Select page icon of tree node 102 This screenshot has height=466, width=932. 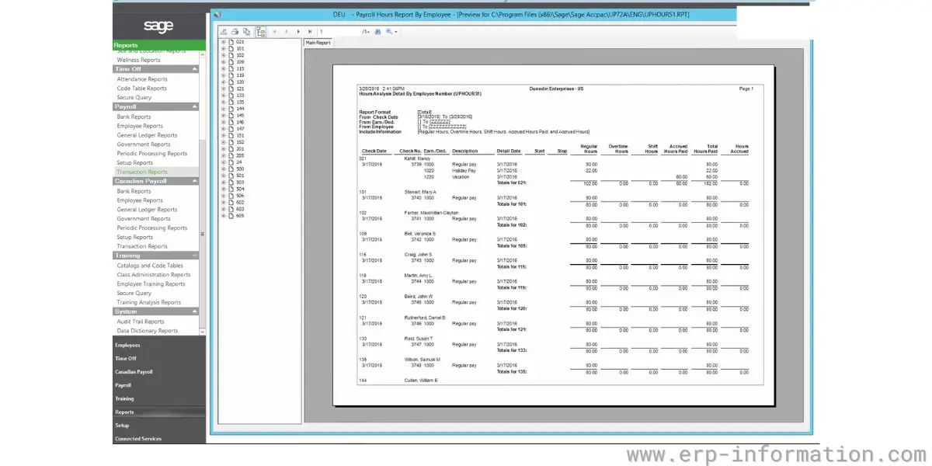pyautogui.click(x=231, y=55)
